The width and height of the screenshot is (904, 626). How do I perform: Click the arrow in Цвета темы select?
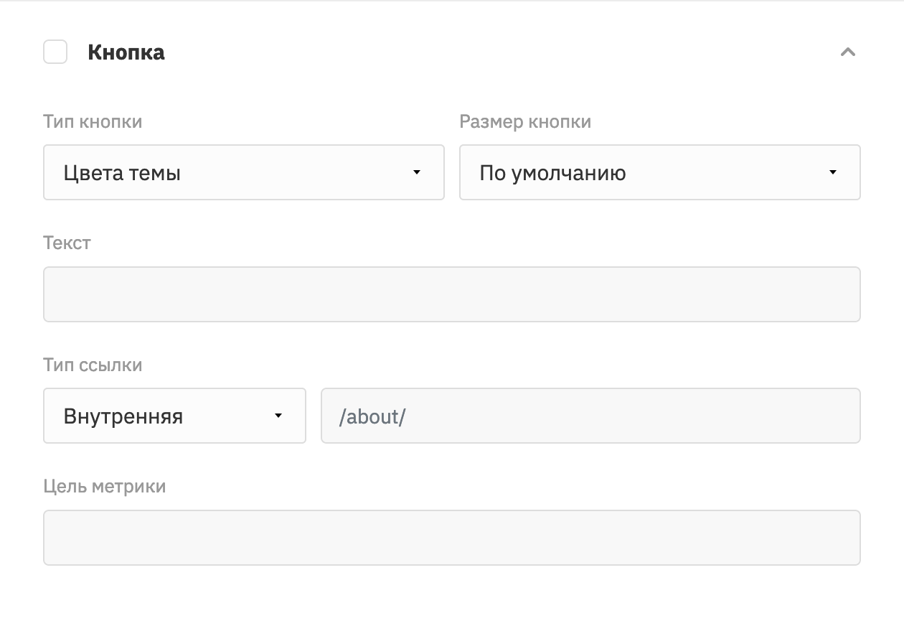coord(417,172)
